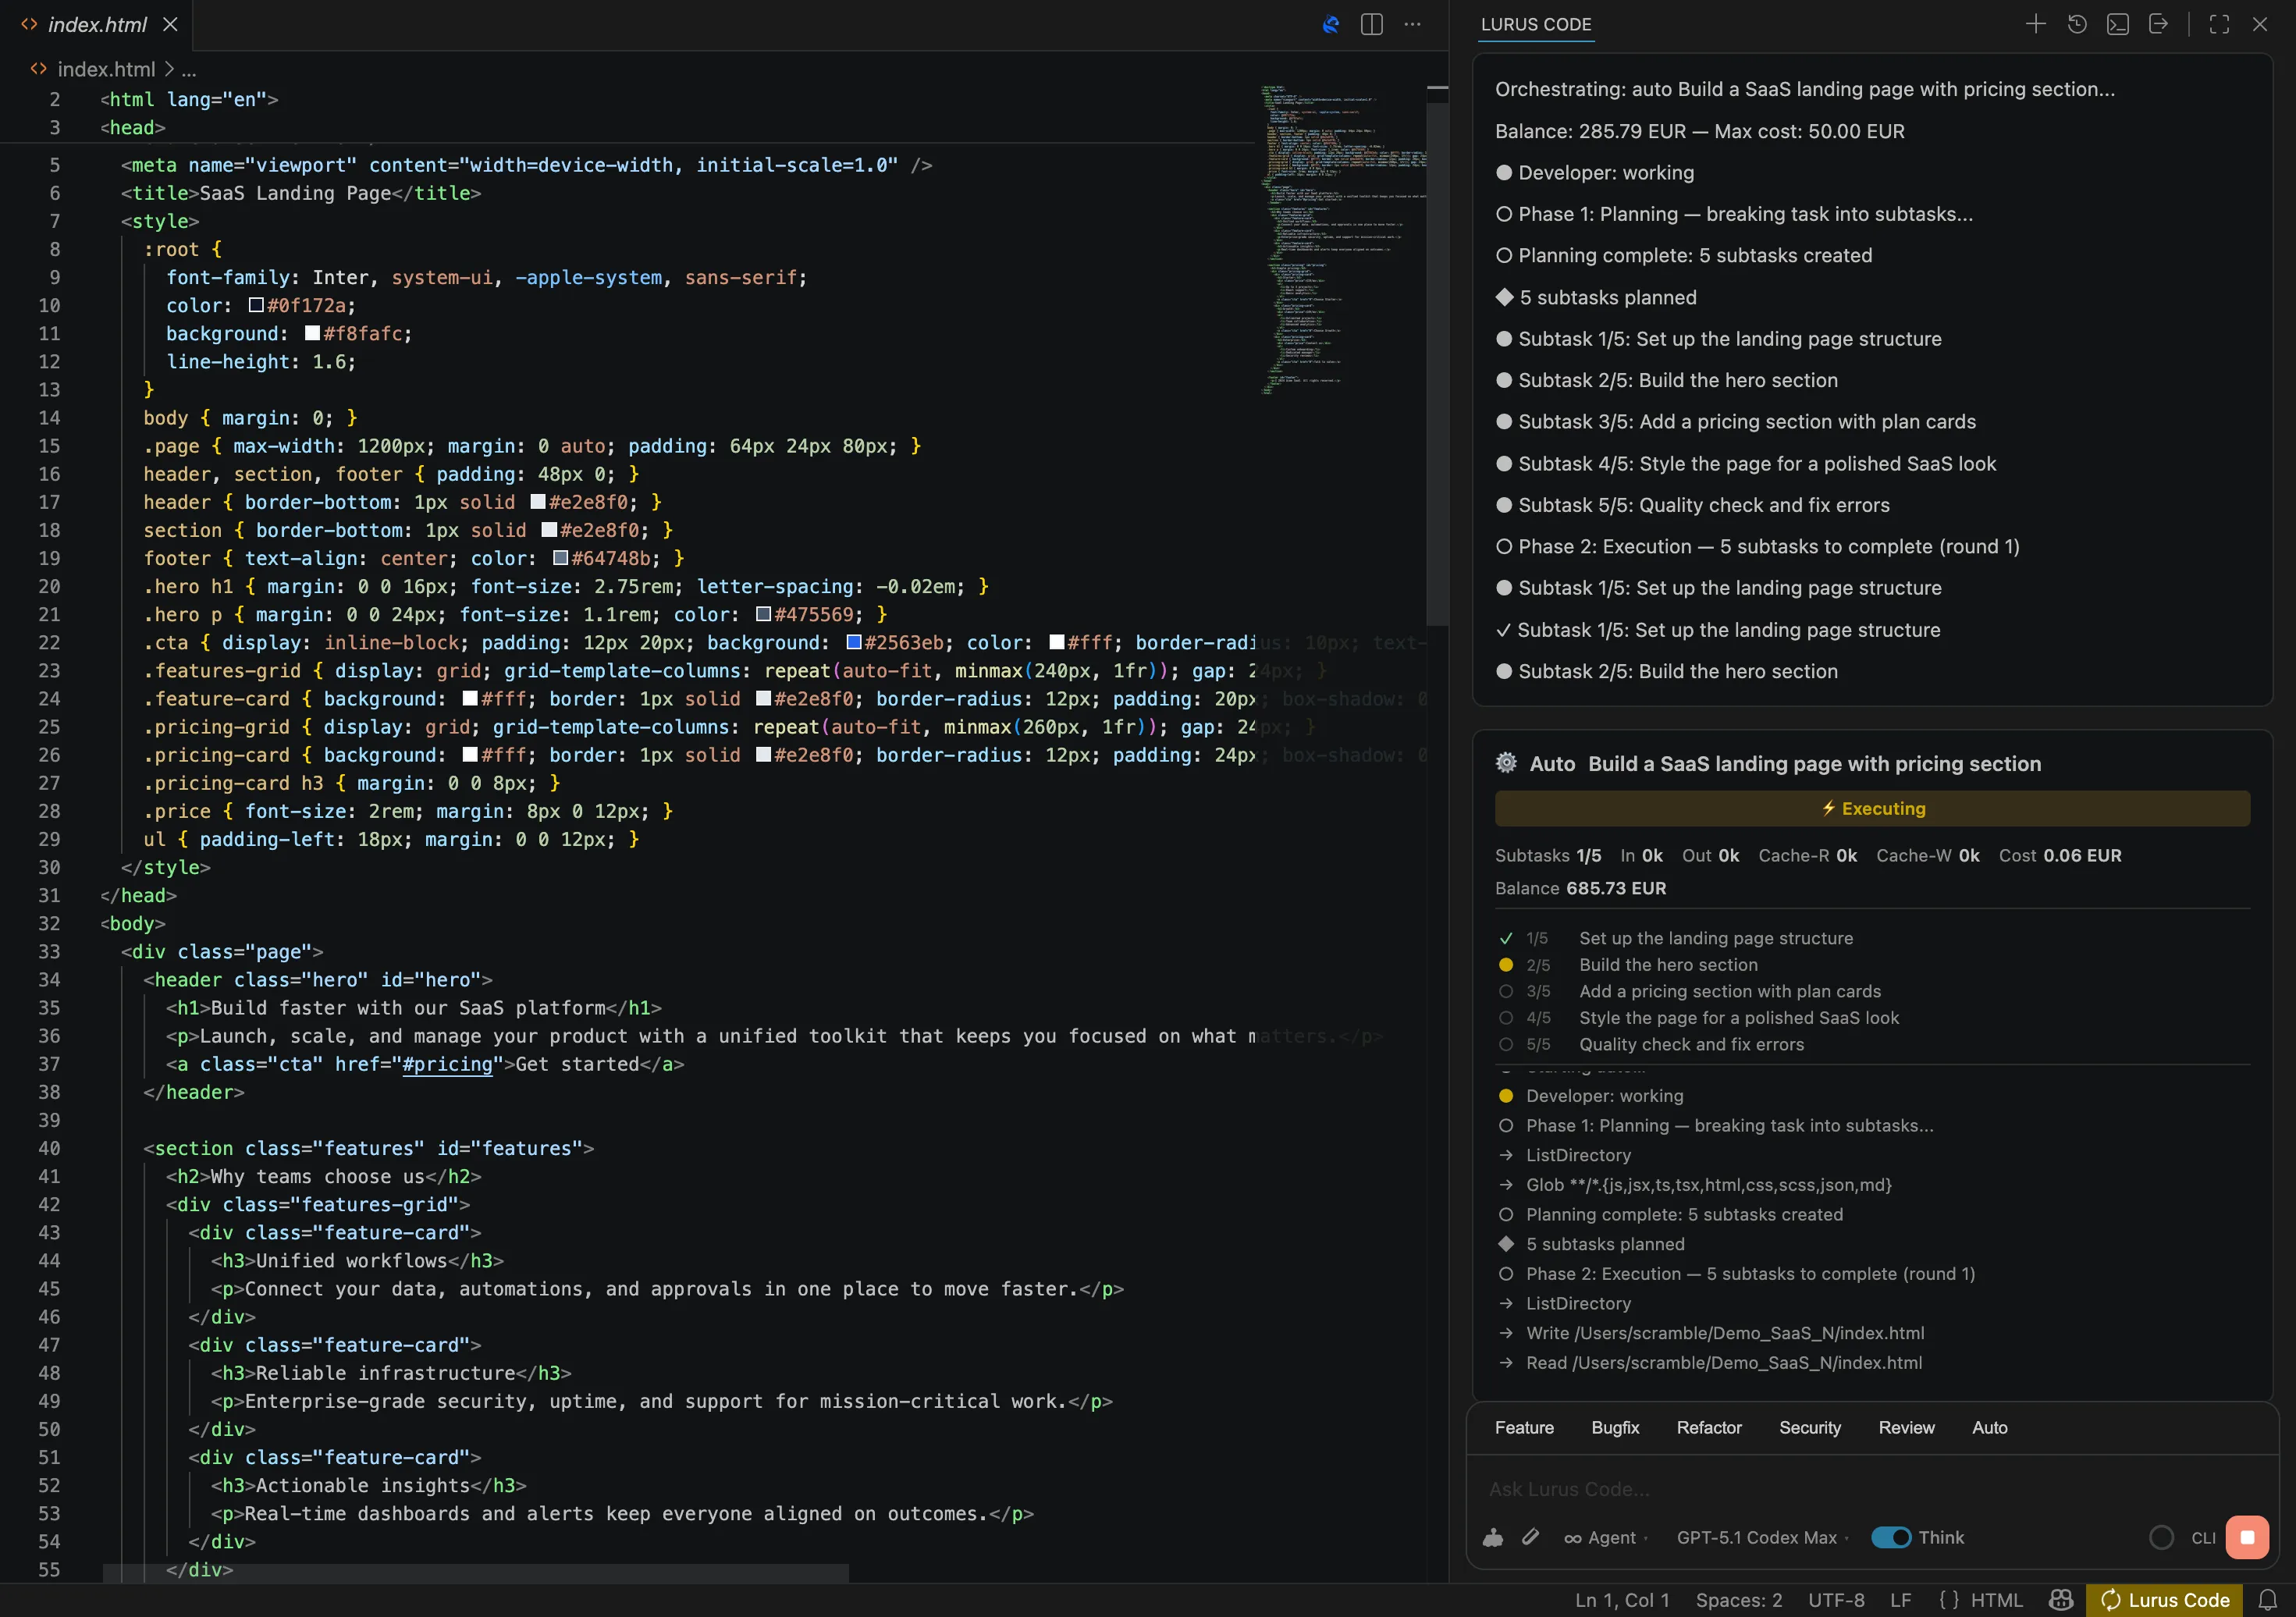2296x1617 pixels.
Task: Switch to the Security tab
Action: (x=1810, y=1428)
